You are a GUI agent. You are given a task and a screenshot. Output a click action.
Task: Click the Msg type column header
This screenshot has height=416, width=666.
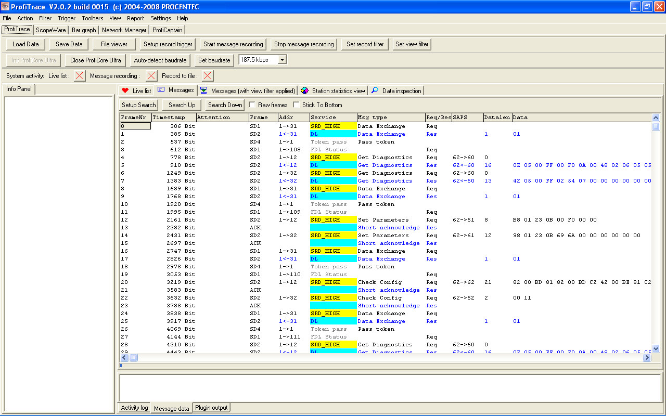pyautogui.click(x=391, y=118)
